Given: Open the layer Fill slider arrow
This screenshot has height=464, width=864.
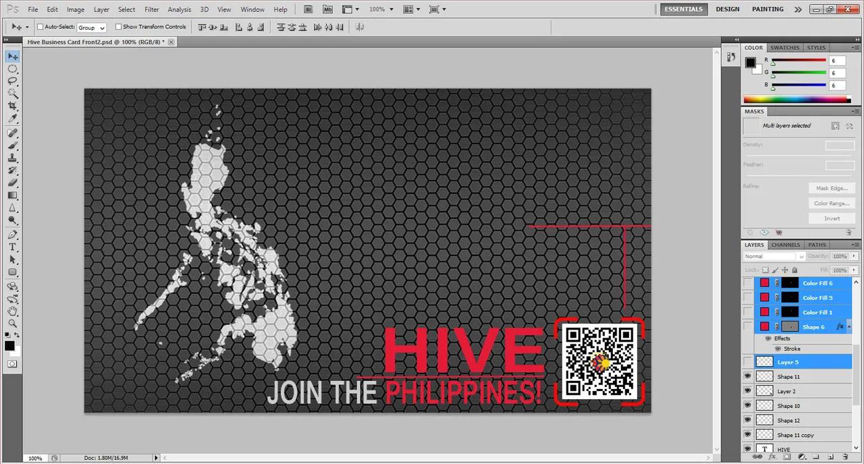Looking at the screenshot, I should coord(853,270).
